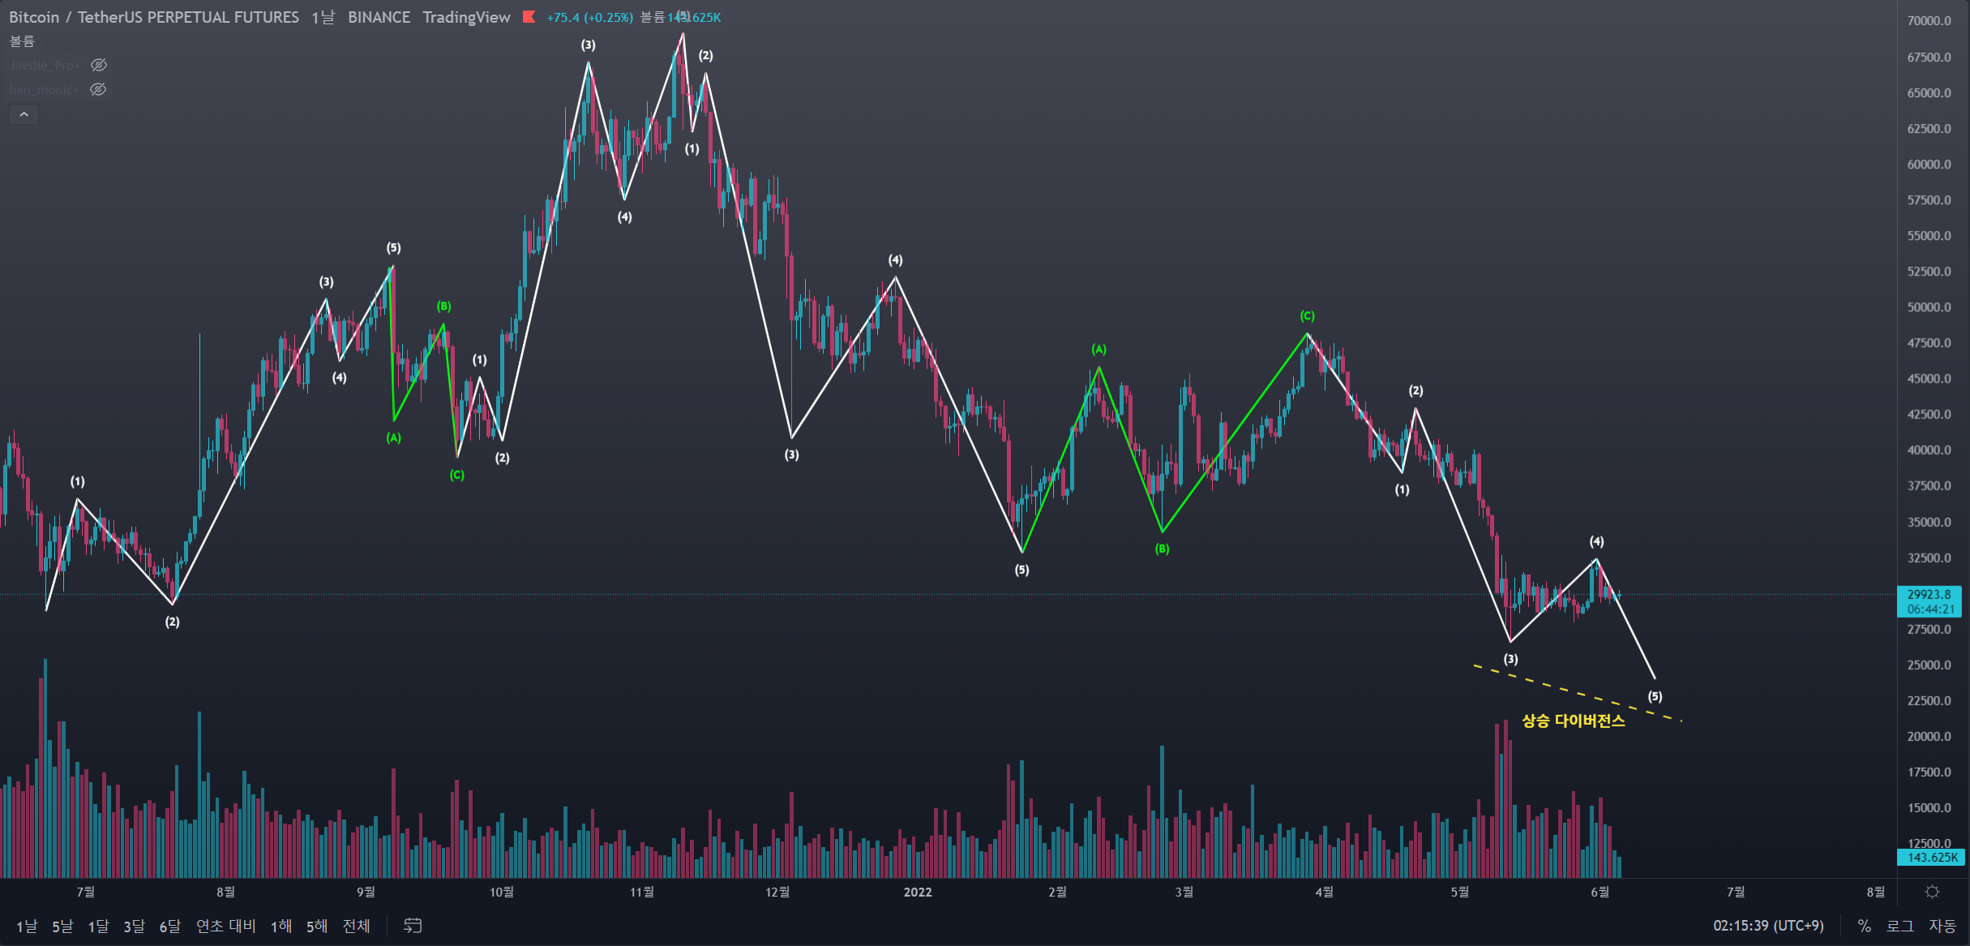Toggle percent scale mode
The width and height of the screenshot is (1970, 946).
[1864, 926]
